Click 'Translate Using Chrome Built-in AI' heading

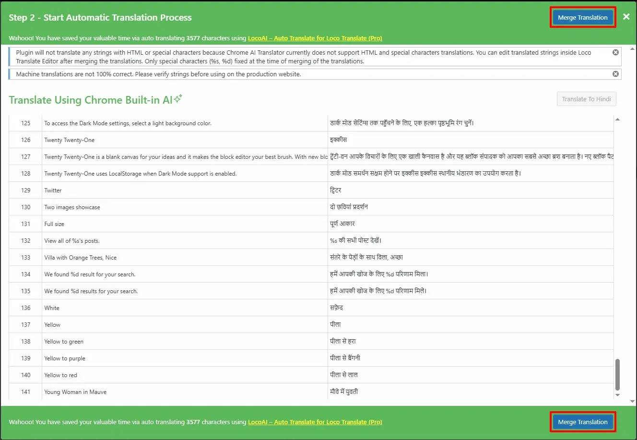[x=91, y=100]
